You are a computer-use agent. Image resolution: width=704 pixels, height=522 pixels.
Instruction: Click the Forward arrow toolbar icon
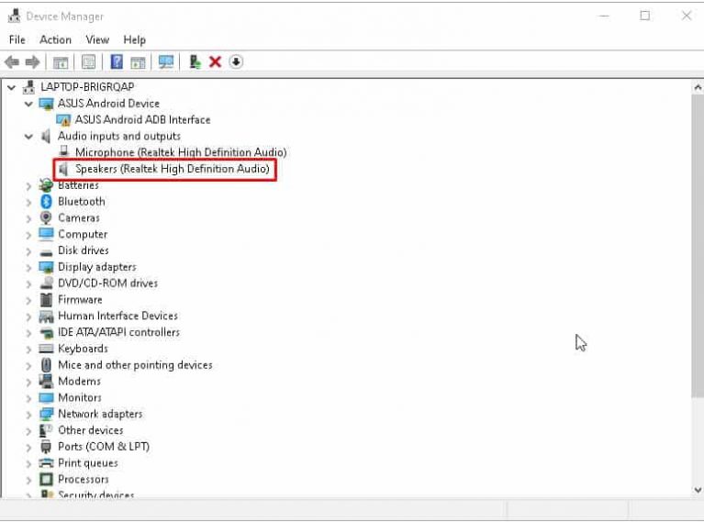pos(32,62)
